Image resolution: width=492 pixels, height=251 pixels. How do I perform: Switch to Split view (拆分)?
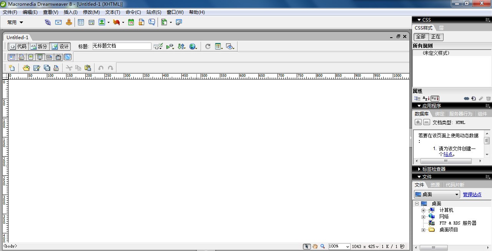tap(39, 46)
